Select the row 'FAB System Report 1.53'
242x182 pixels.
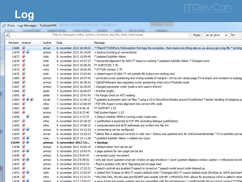(x=124, y=112)
